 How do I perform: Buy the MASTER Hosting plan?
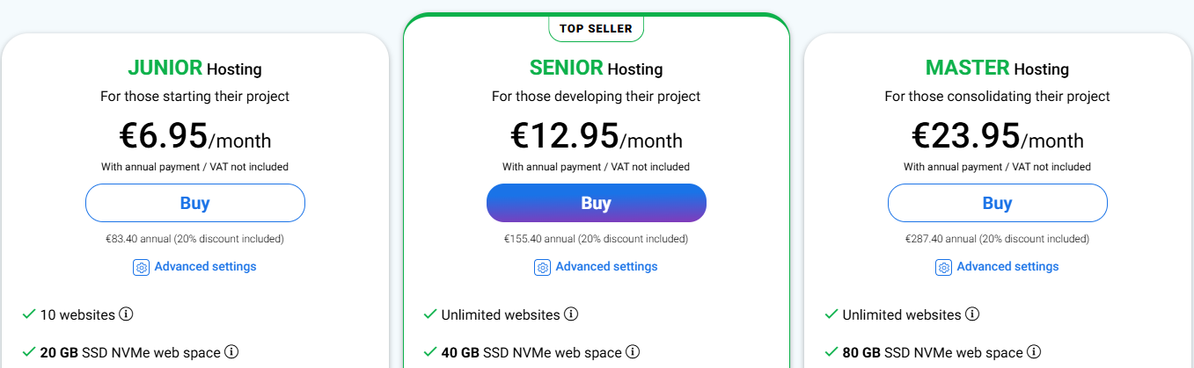[x=997, y=203]
